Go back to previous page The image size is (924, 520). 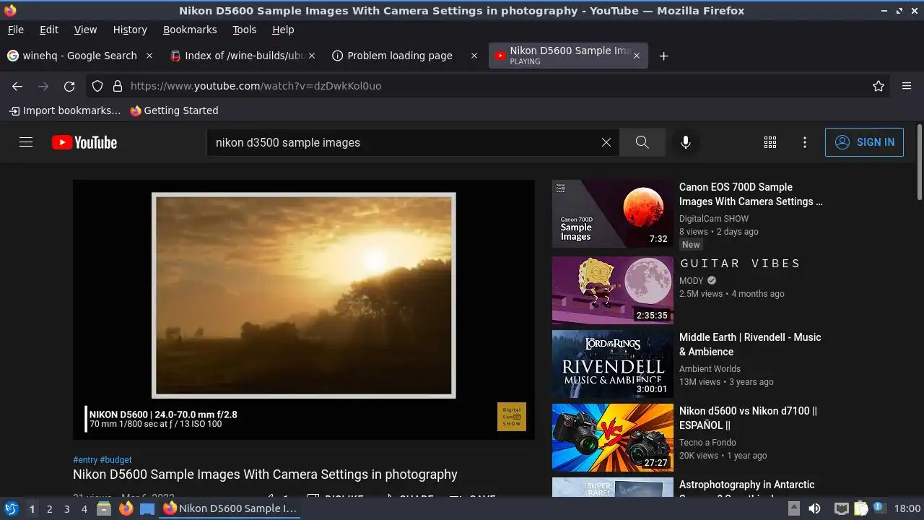coord(17,86)
